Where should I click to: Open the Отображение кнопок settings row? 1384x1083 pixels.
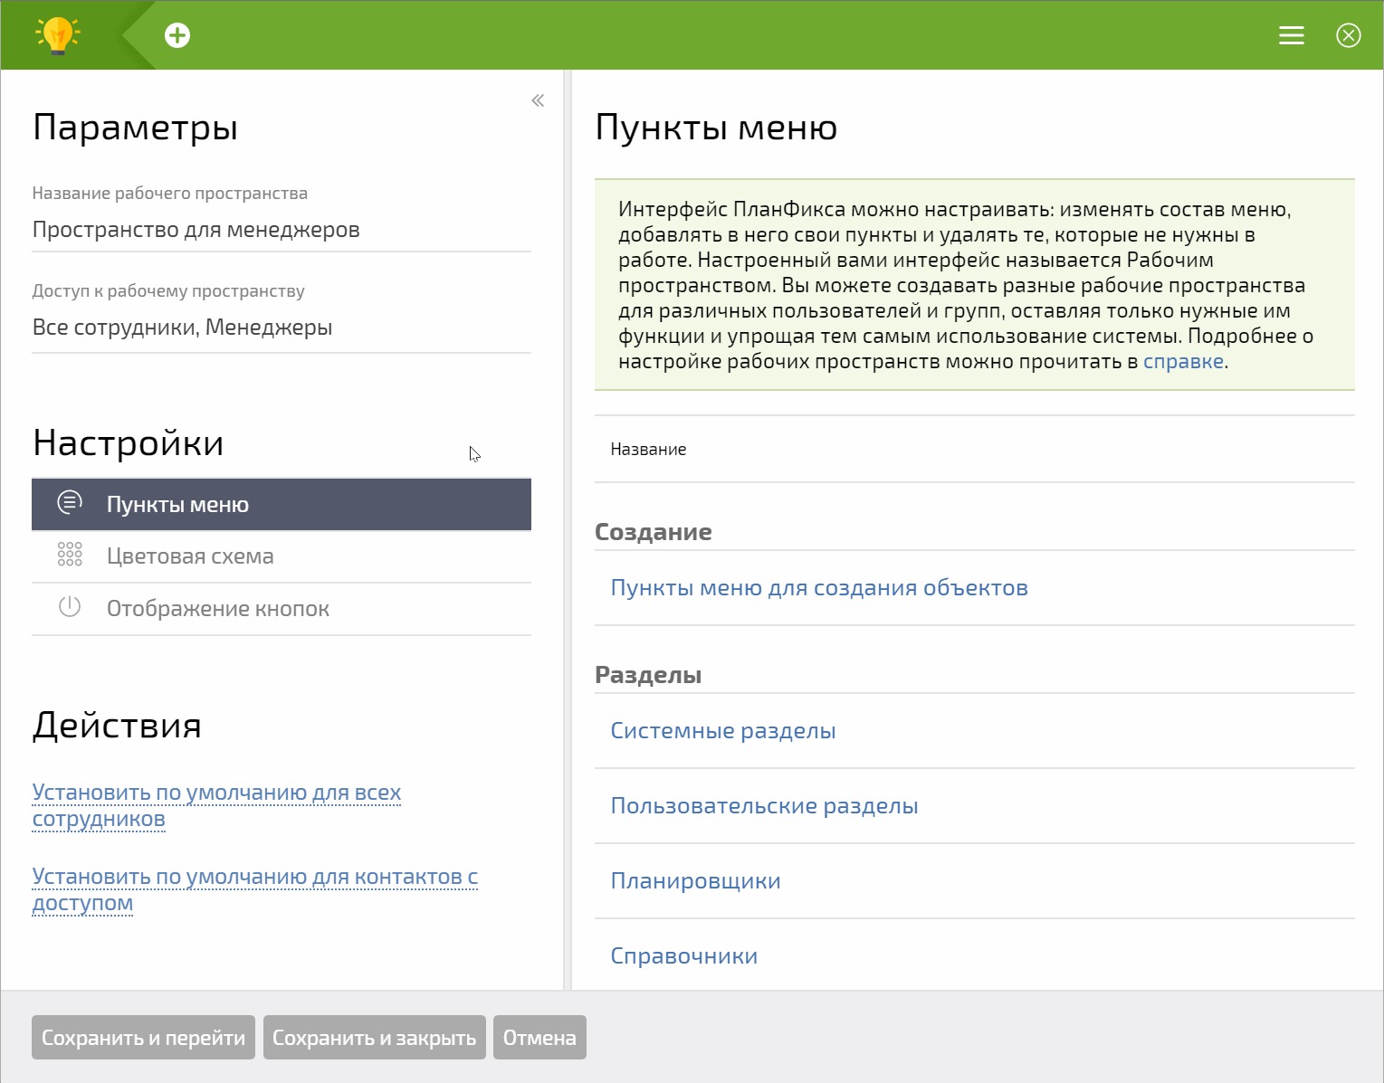coord(282,609)
